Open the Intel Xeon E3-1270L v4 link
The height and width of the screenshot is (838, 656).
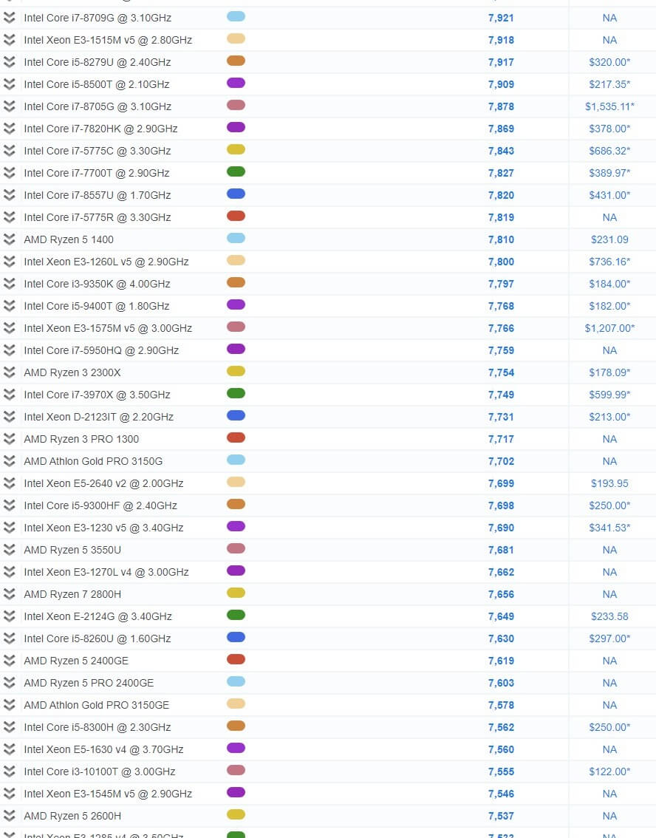tap(106, 573)
